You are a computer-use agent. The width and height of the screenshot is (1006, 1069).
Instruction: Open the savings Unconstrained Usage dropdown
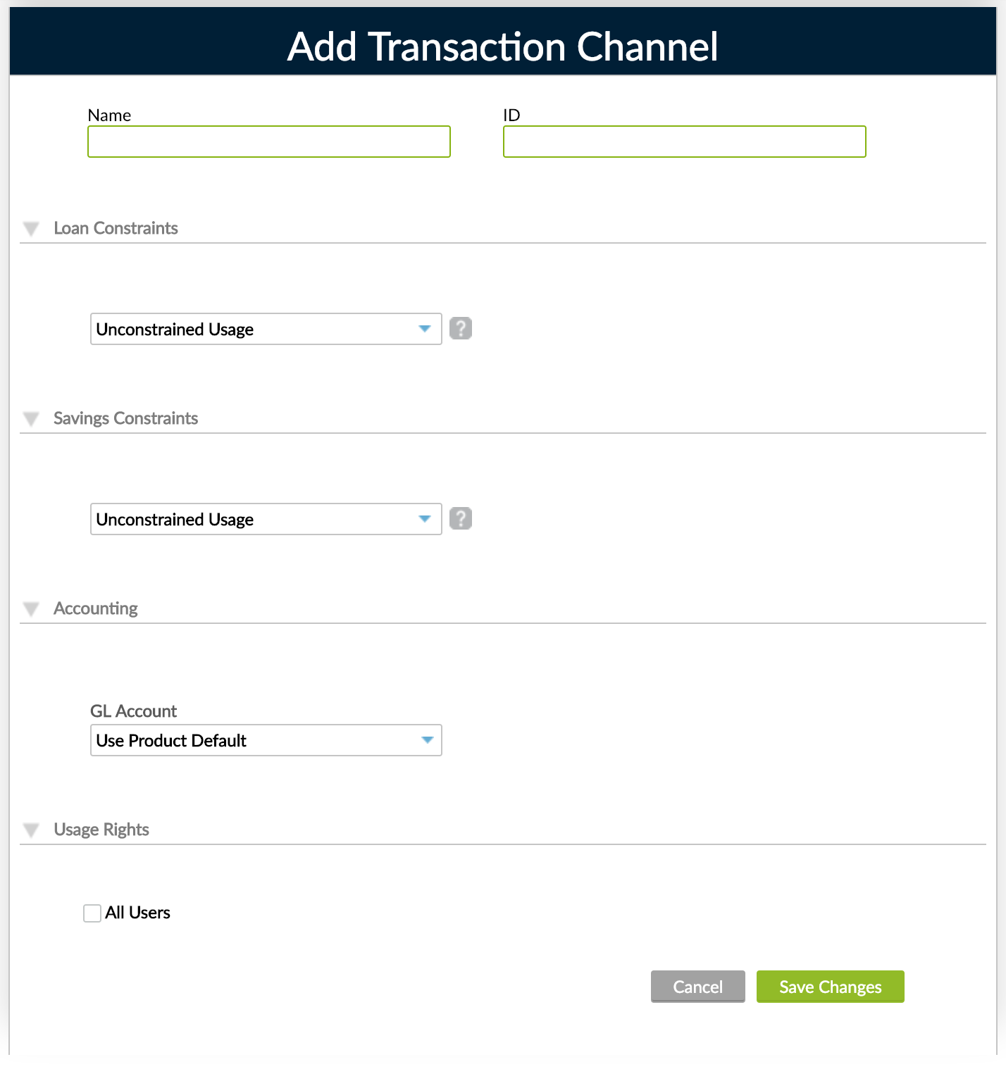coord(266,518)
